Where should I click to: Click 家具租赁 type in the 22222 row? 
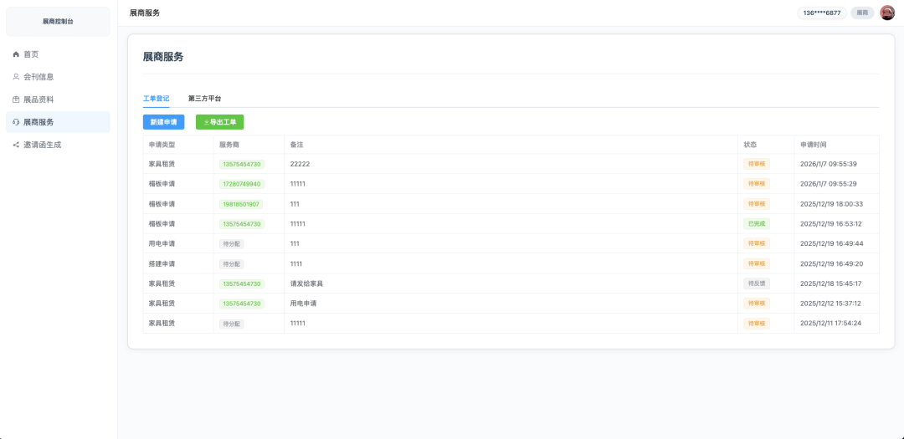162,164
